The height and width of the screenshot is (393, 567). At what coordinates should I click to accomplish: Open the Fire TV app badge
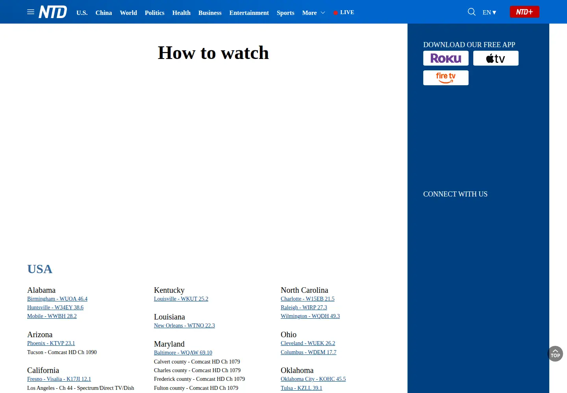(446, 78)
